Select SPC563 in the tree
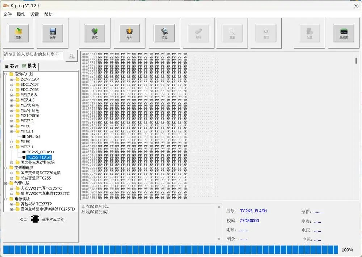Viewport: 362px width, 257px height. point(33,136)
